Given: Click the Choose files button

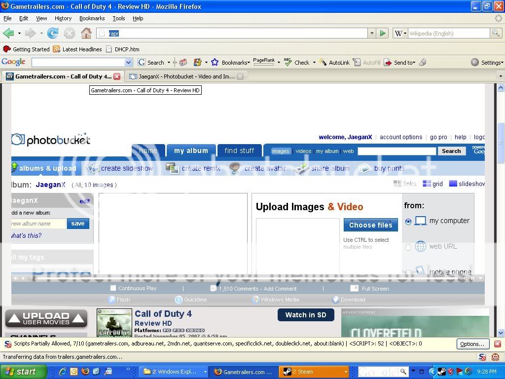Looking at the screenshot, I should click(x=370, y=225).
